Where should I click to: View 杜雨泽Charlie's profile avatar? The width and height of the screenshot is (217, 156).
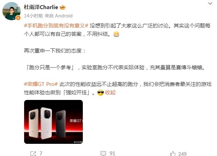11,11
